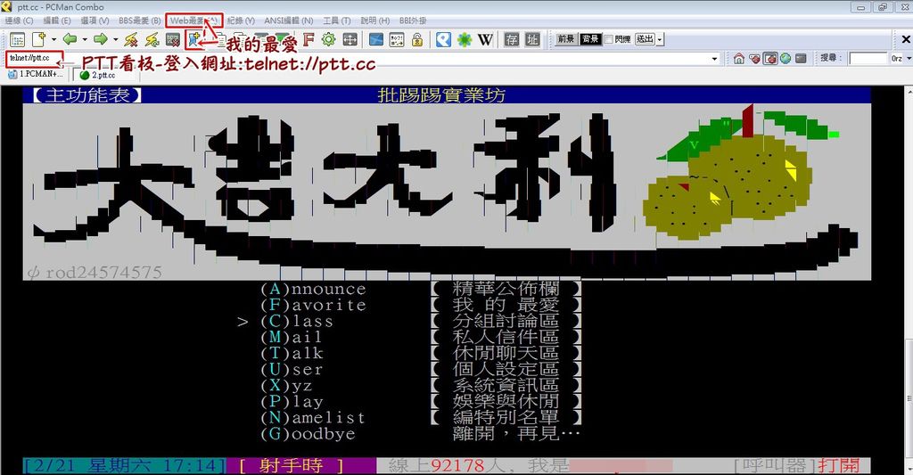Click the 搜尋 search input field
913x475 pixels.
click(868, 58)
